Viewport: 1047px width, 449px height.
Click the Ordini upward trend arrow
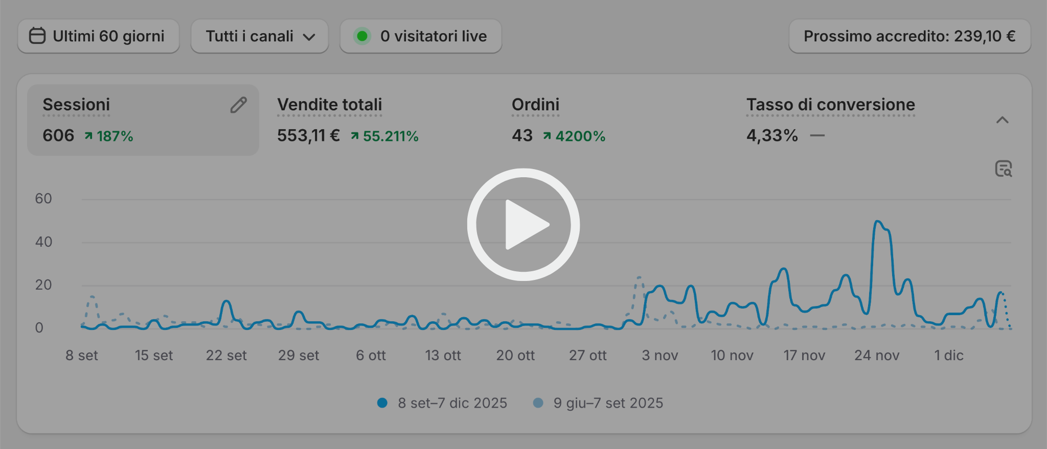tap(547, 136)
